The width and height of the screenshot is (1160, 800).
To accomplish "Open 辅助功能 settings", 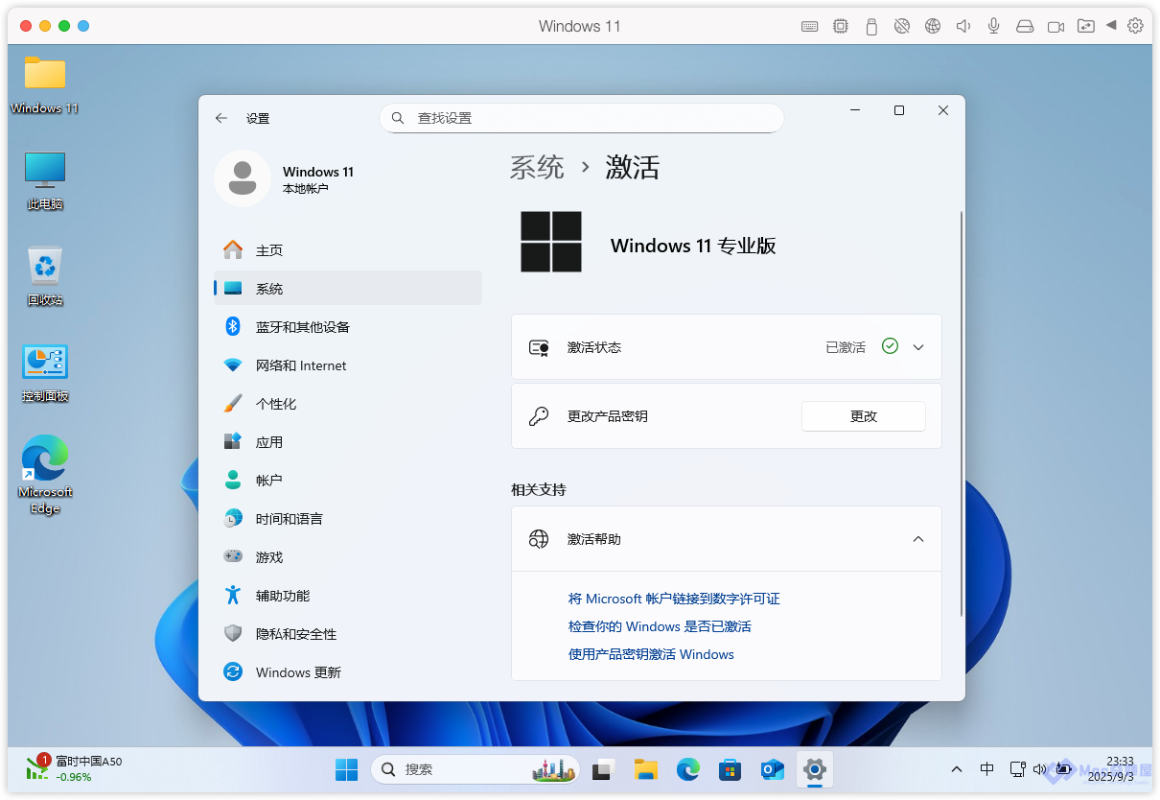I will (347, 596).
